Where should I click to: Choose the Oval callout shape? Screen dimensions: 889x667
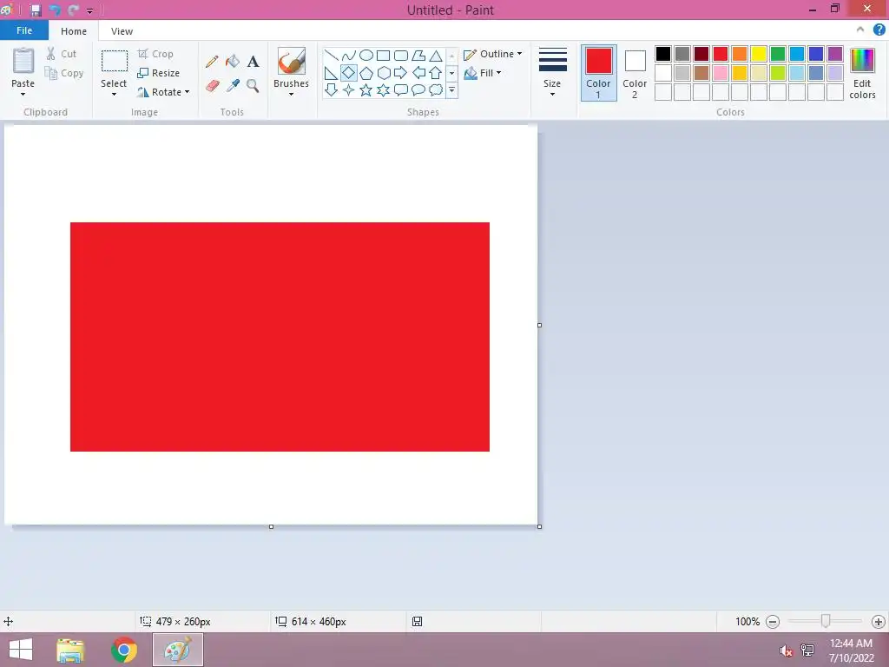tap(418, 89)
